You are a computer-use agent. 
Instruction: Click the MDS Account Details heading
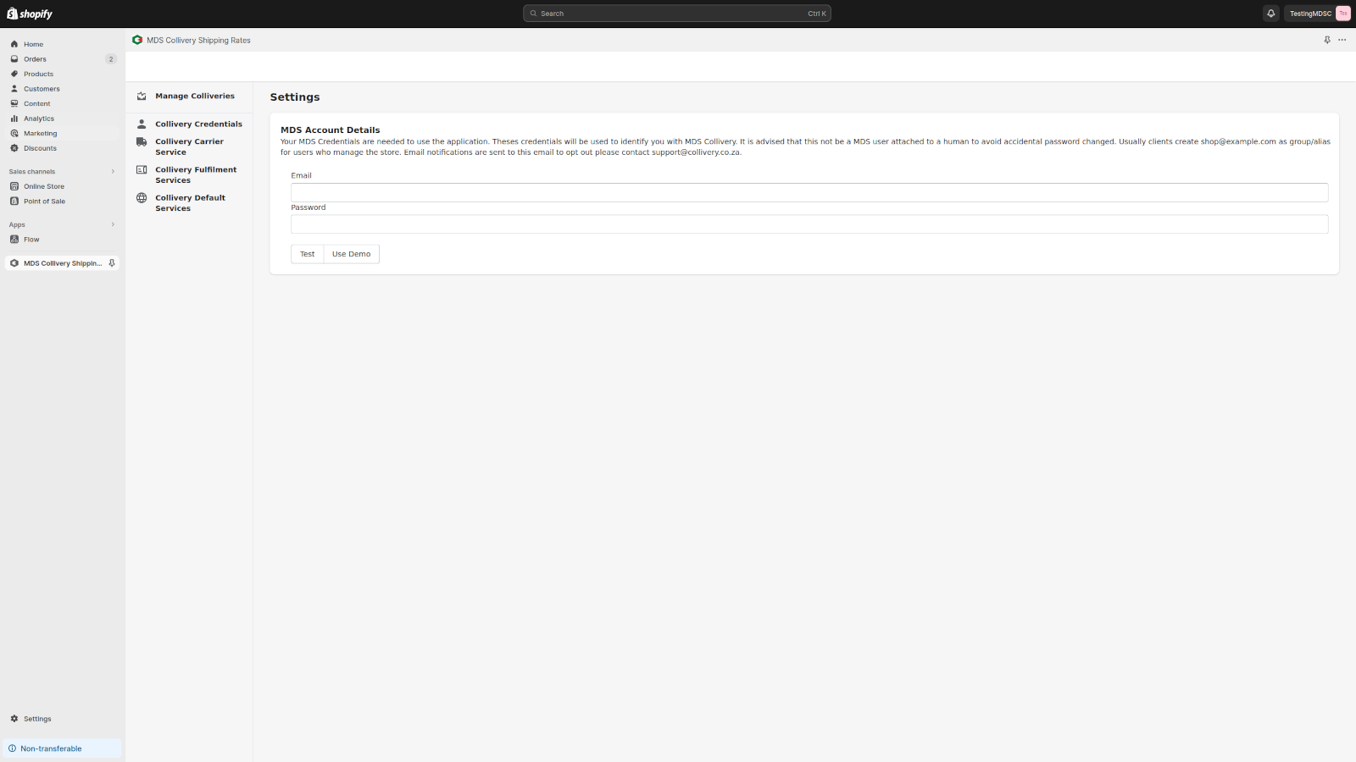tap(330, 130)
